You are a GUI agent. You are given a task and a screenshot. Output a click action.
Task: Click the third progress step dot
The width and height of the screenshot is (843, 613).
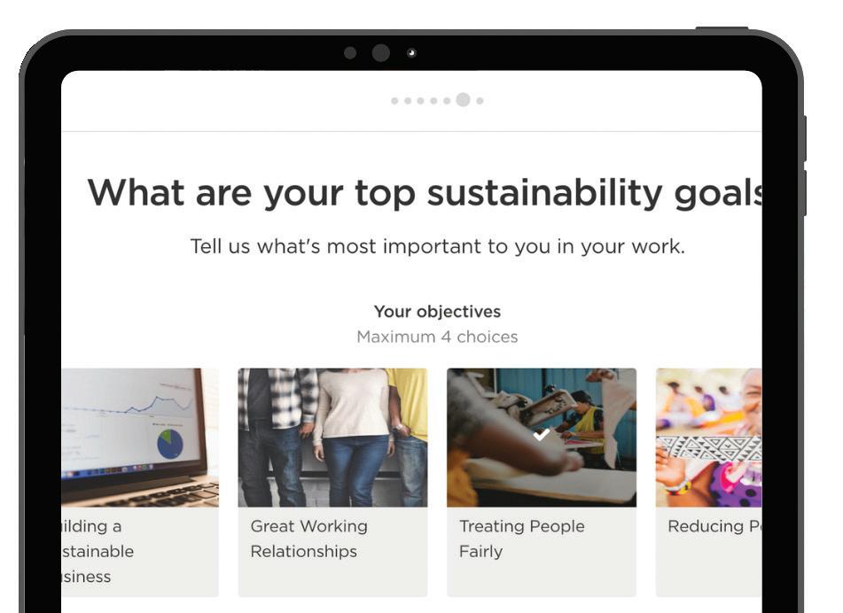(x=420, y=101)
